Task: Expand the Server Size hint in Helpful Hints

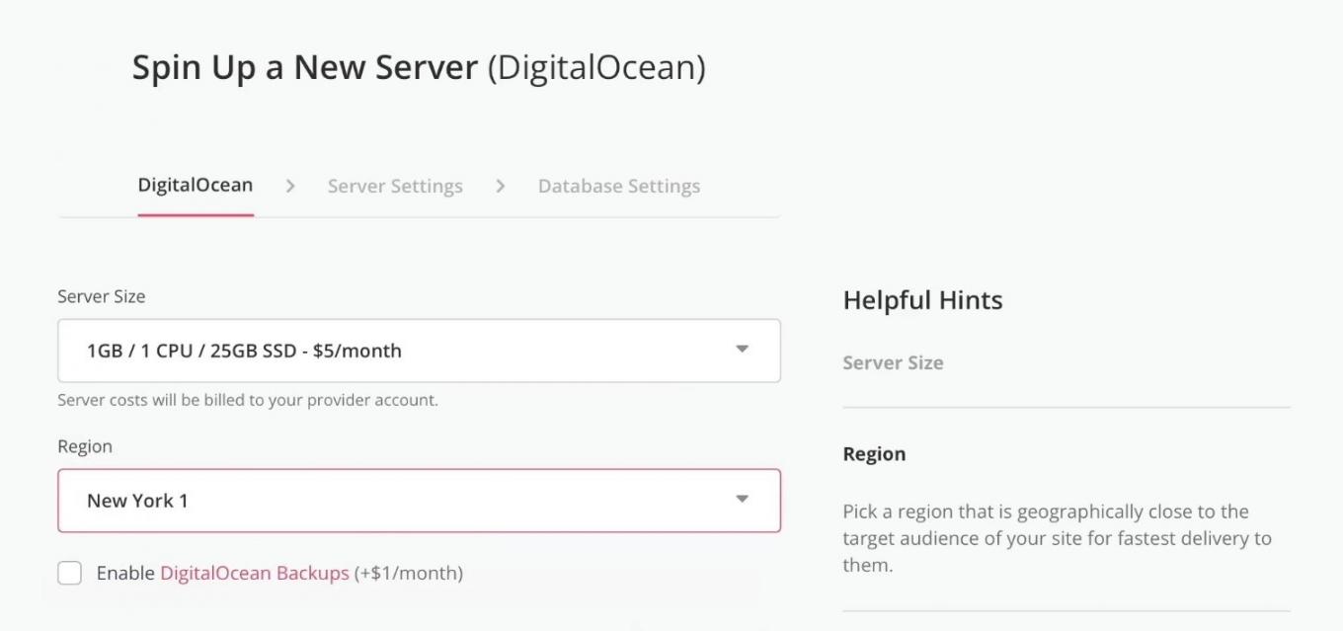Action: click(893, 362)
